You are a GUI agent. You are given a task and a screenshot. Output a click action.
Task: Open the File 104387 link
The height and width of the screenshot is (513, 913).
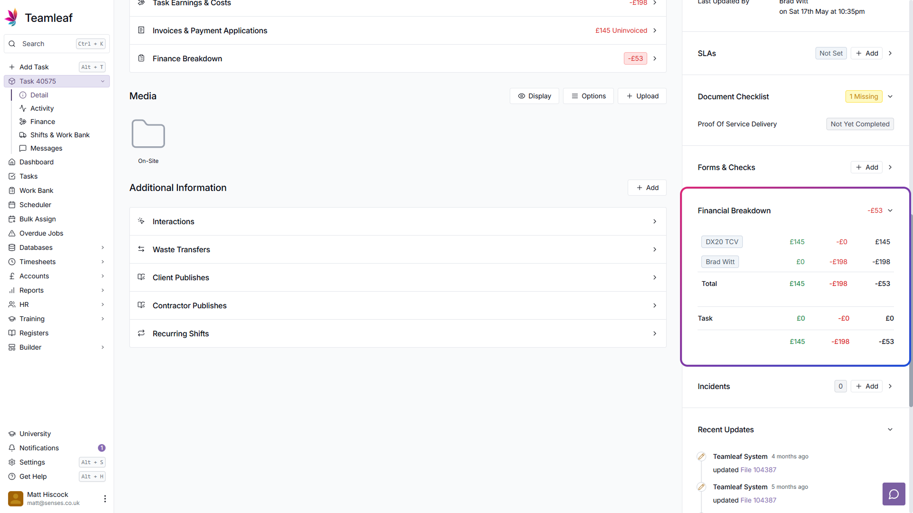(758, 470)
